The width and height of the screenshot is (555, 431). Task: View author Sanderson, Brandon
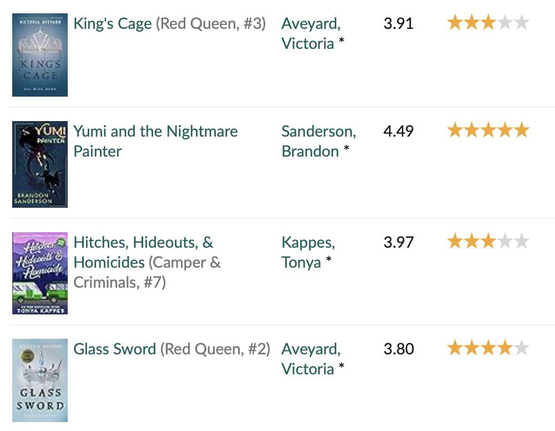click(x=319, y=141)
